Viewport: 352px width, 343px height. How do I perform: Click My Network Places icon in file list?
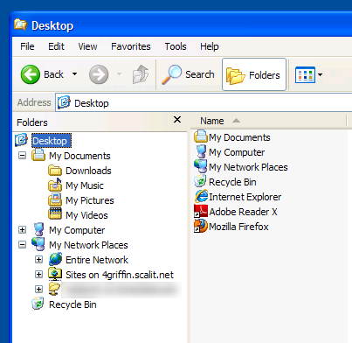pyautogui.click(x=201, y=166)
